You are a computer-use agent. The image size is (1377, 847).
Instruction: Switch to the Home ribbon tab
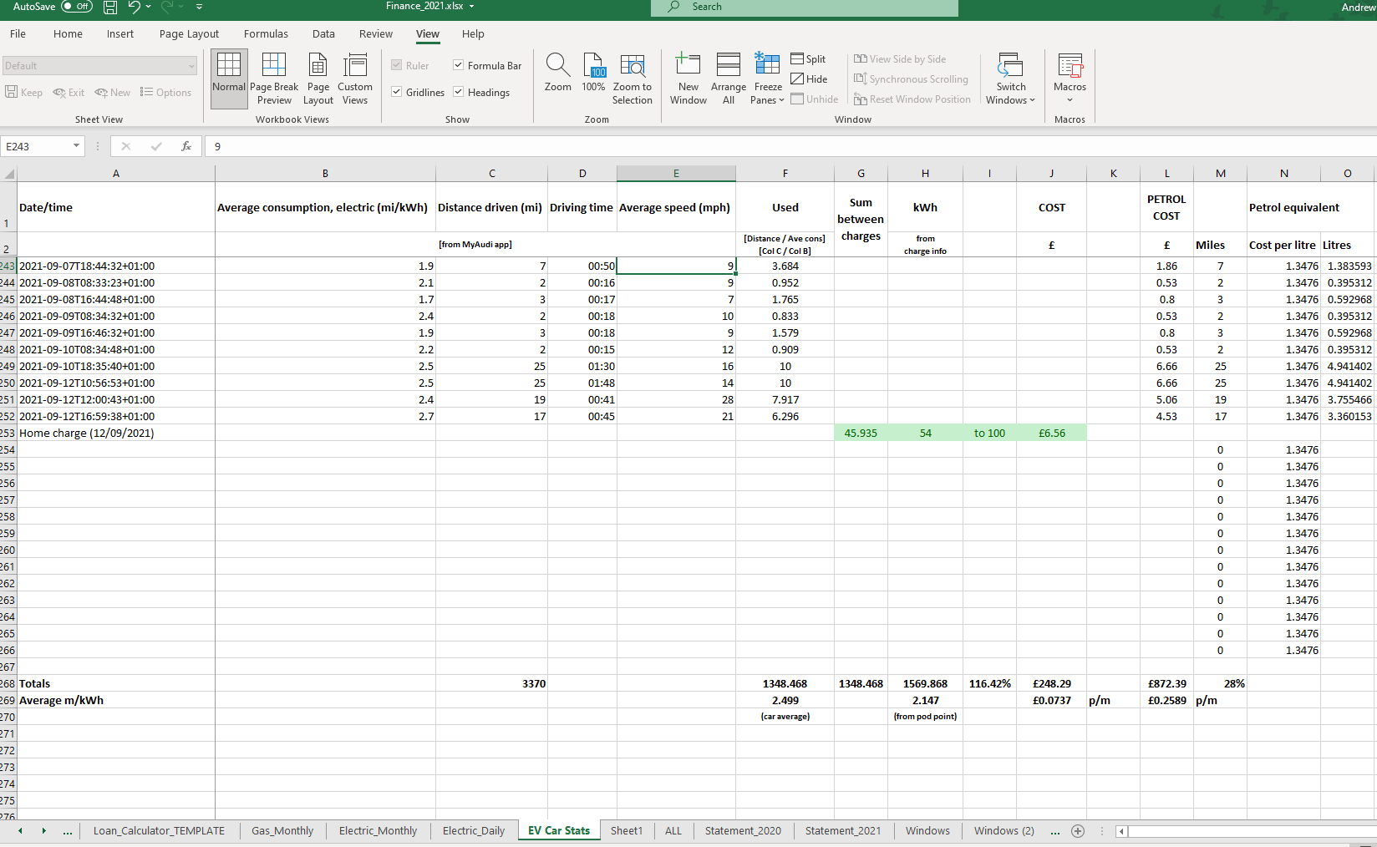(68, 34)
